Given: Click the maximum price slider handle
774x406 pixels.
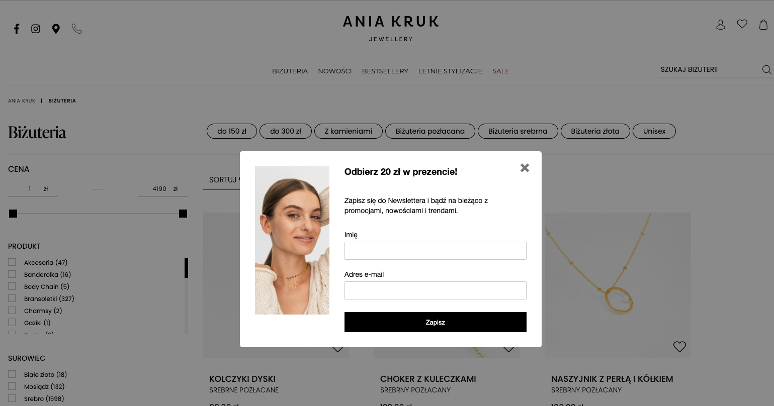Looking at the screenshot, I should (x=183, y=214).
